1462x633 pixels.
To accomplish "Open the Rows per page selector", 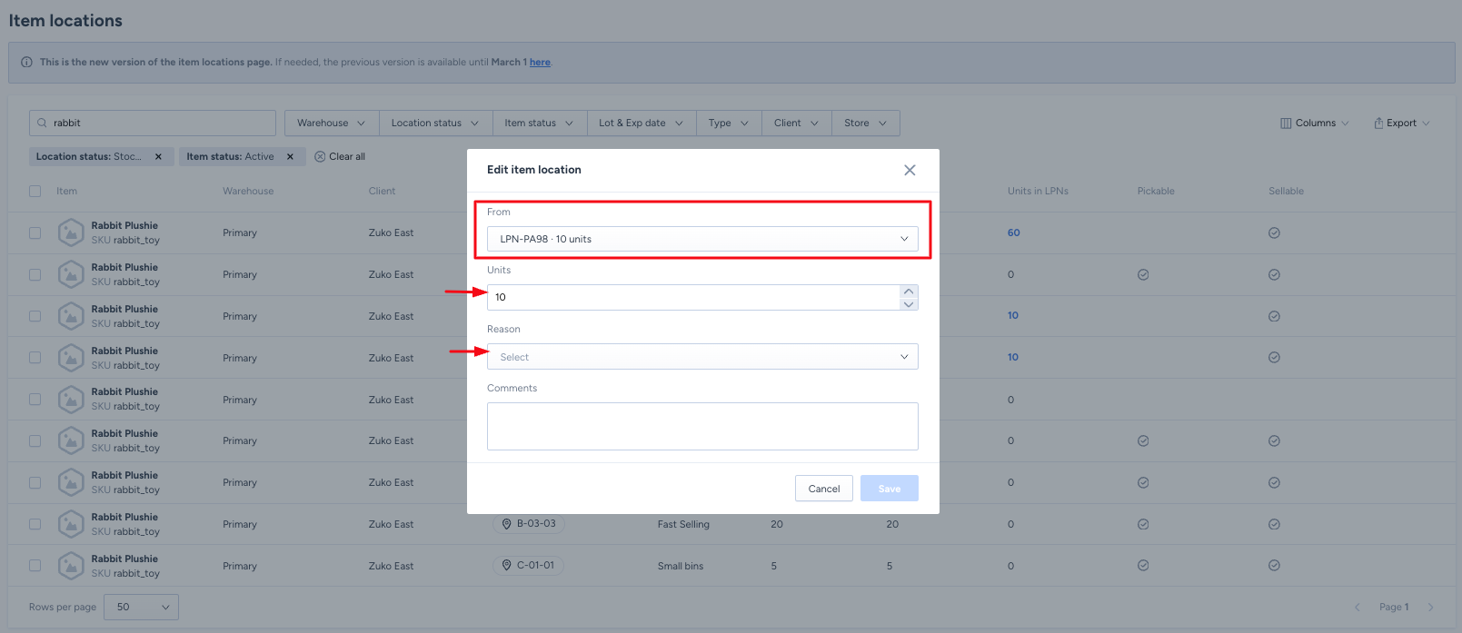I will tap(141, 607).
